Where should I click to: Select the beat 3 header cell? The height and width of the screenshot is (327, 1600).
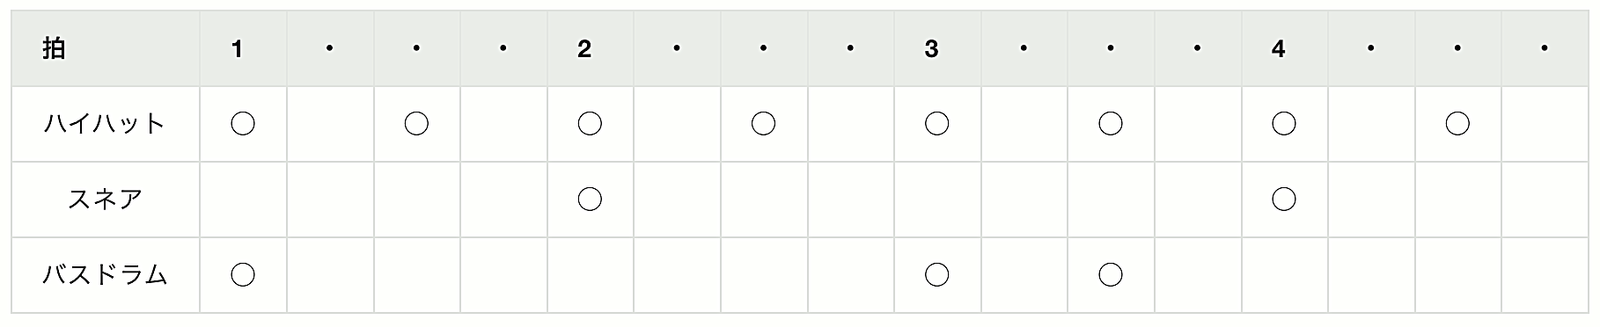(937, 48)
